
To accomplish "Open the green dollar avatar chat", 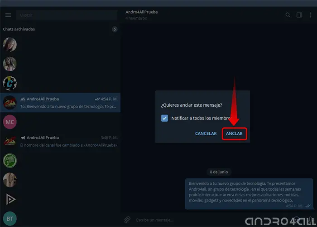I will 10,161.
